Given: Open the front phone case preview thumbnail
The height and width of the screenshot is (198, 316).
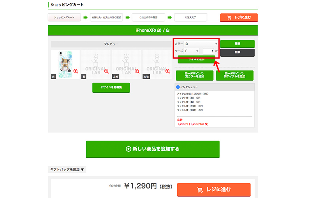Looking at the screenshot, I should pyautogui.click(x=65, y=65).
